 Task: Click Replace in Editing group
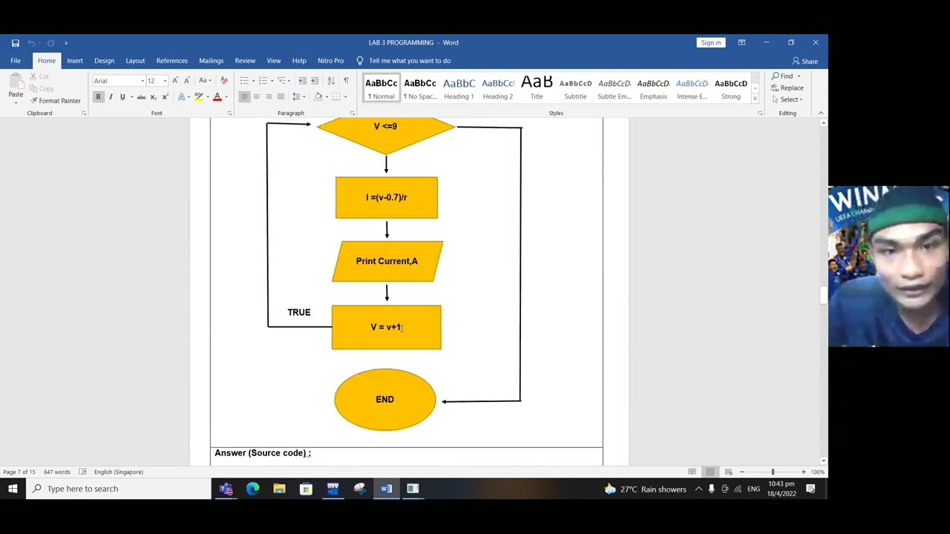[x=787, y=88]
